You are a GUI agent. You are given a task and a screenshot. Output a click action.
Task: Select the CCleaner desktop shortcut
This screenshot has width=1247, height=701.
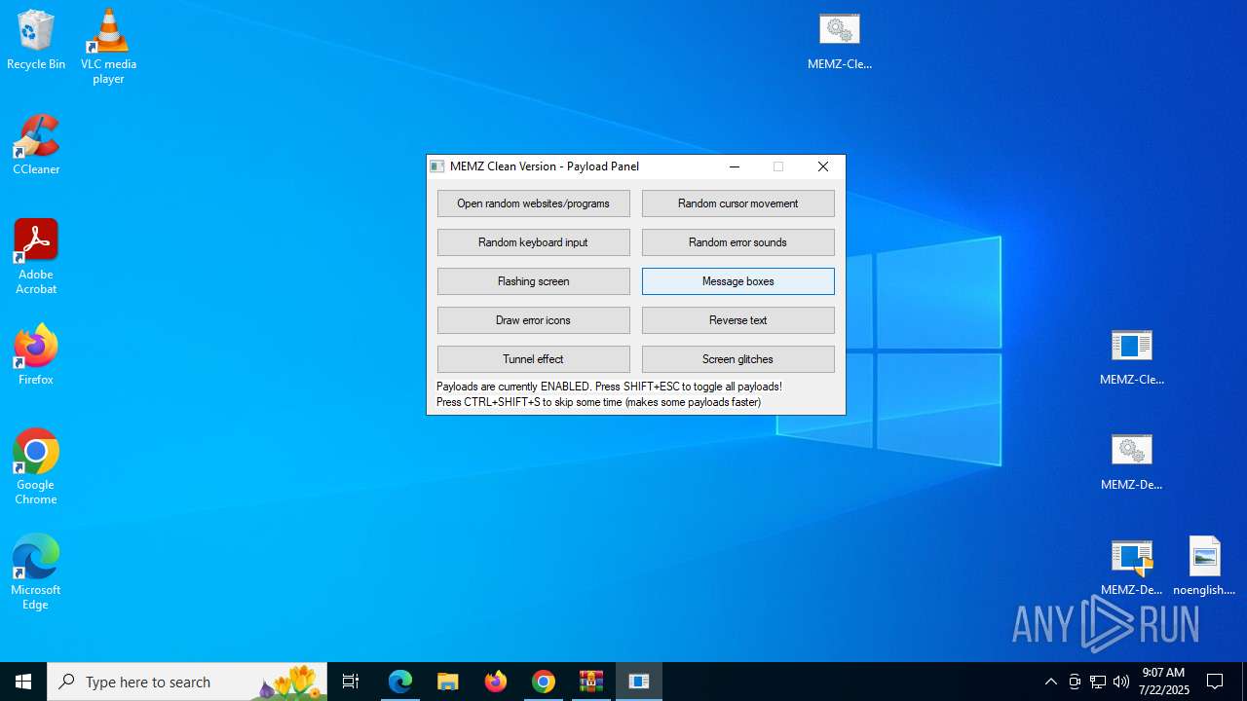click(x=36, y=146)
